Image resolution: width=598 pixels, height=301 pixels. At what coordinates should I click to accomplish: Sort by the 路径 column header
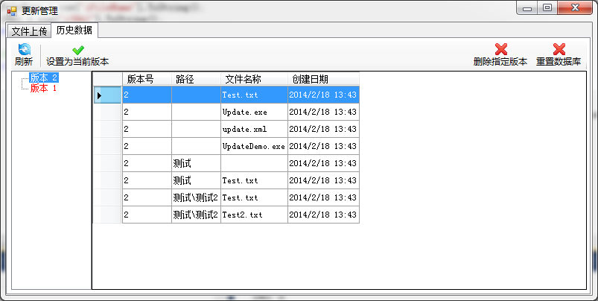click(x=196, y=79)
